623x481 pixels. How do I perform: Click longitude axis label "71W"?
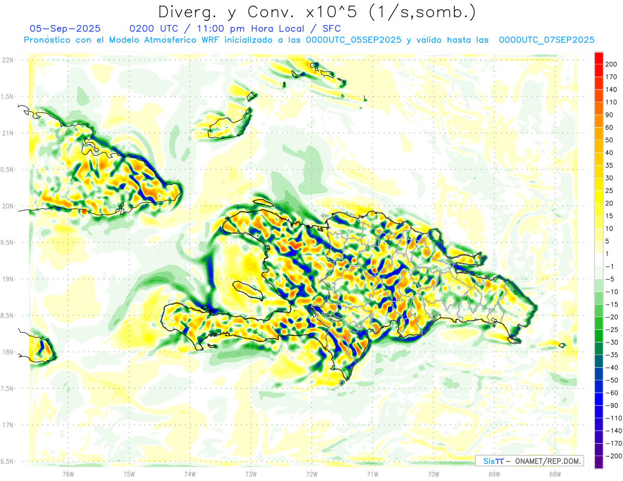coord(372,474)
